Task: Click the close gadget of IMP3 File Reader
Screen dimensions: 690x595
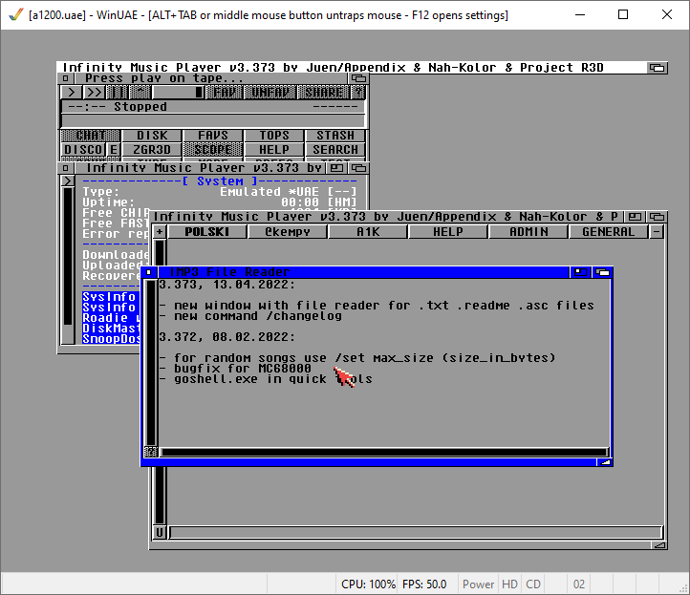Action: (149, 272)
